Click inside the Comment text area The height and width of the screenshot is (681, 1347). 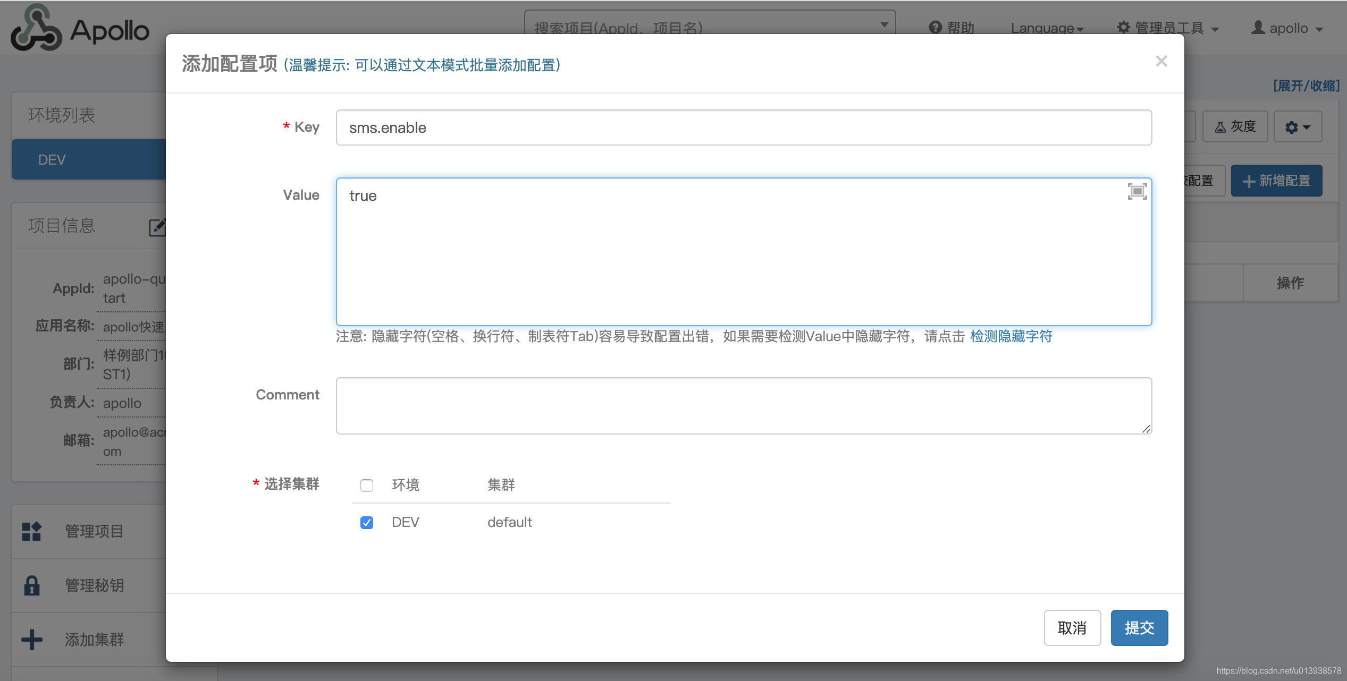pos(743,405)
